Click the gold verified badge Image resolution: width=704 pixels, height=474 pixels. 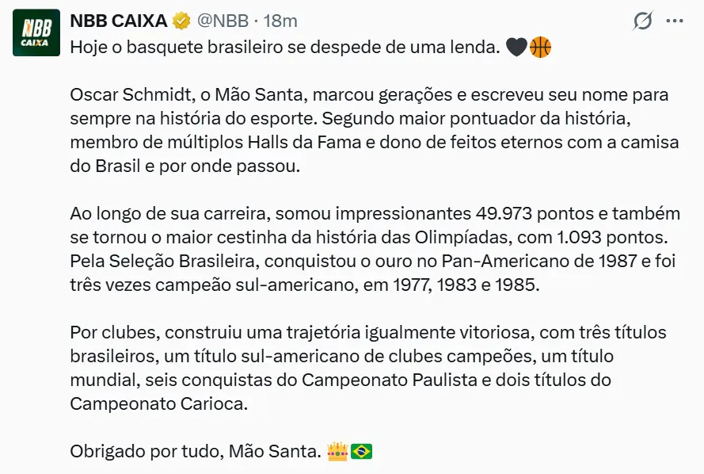[x=182, y=21]
